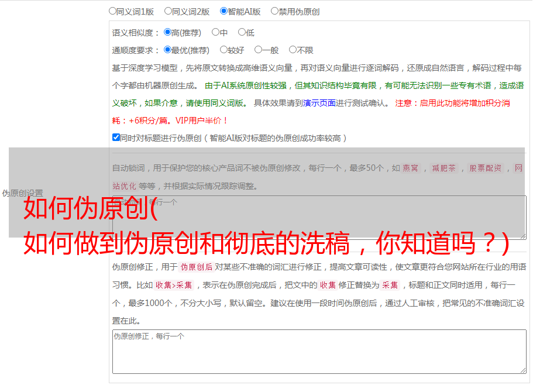The width and height of the screenshot is (533, 385).
Task: Toggle 同时对标题进行伪原创 checkbox
Action: [x=116, y=138]
